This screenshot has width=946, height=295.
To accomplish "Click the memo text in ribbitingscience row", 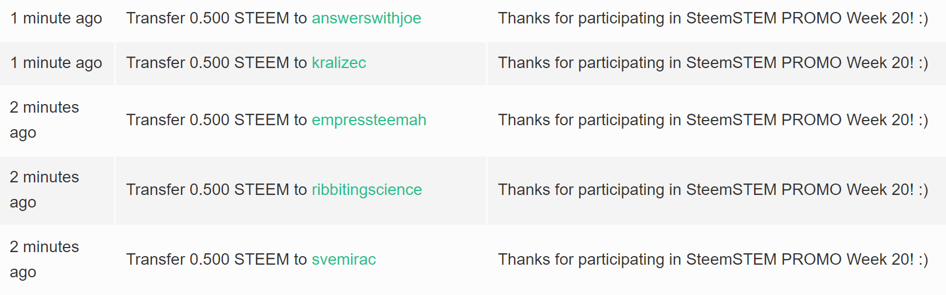I will [713, 190].
